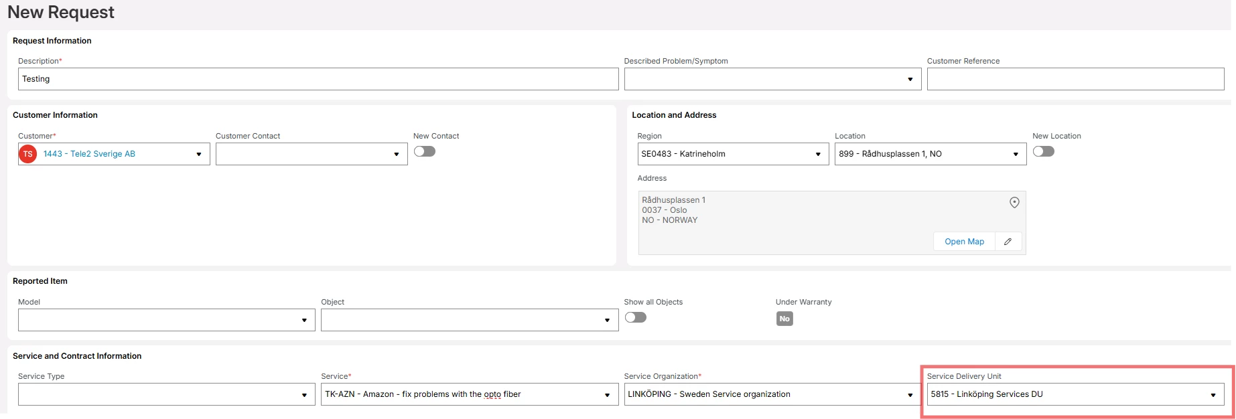
Task: Click the pencil edit icon beside Open Map
Action: click(1008, 242)
